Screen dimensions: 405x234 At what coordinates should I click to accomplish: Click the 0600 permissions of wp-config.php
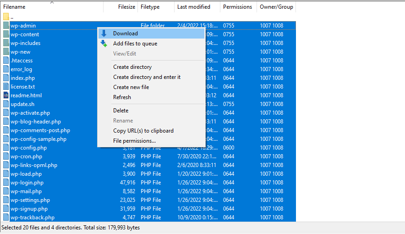(x=229, y=148)
